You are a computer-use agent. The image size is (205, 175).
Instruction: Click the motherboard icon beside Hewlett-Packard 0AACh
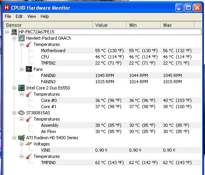[21, 38]
